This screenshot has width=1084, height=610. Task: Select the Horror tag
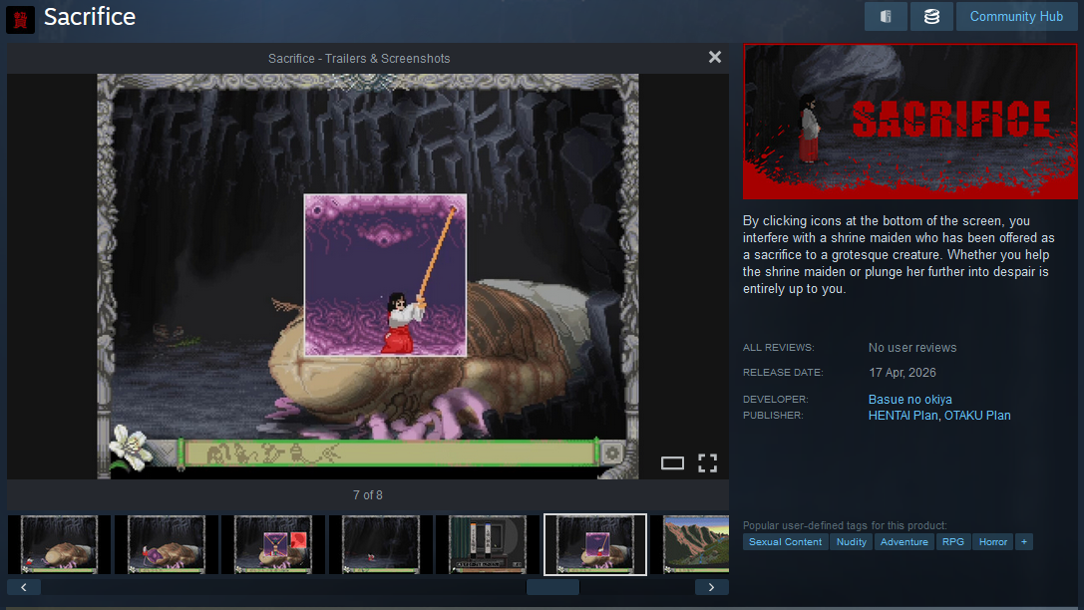point(992,541)
